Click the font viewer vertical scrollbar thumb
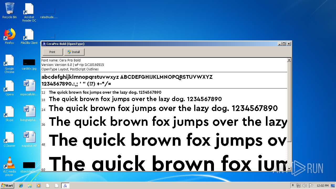The height and width of the screenshot is (189, 336). [x=289, y=102]
